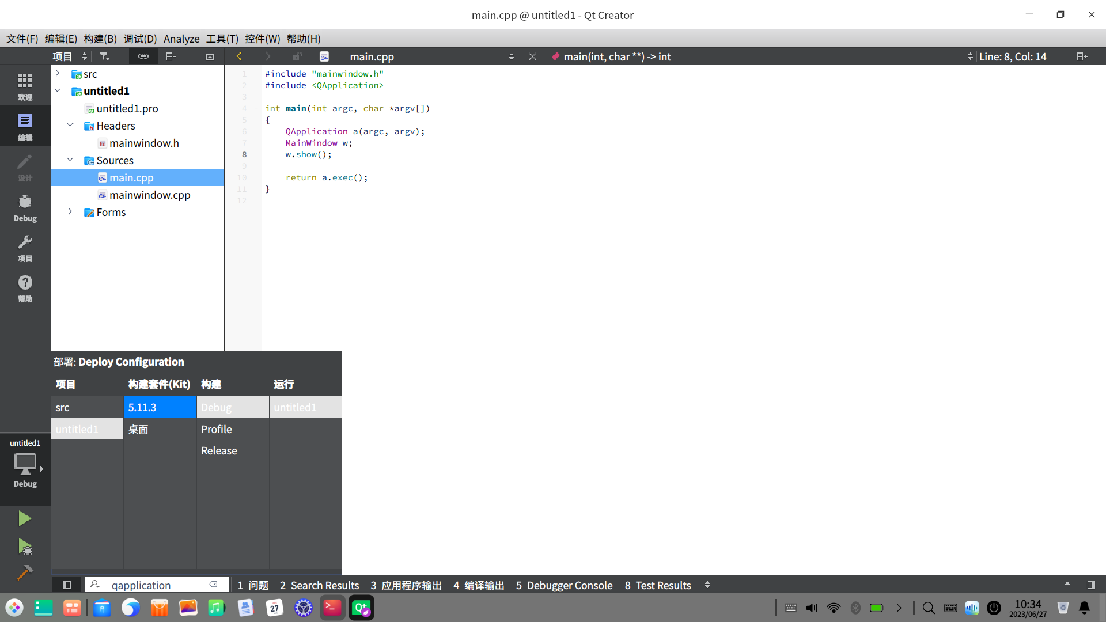The height and width of the screenshot is (622, 1106).
Task: Open the Help mode question icon
Action: click(25, 289)
